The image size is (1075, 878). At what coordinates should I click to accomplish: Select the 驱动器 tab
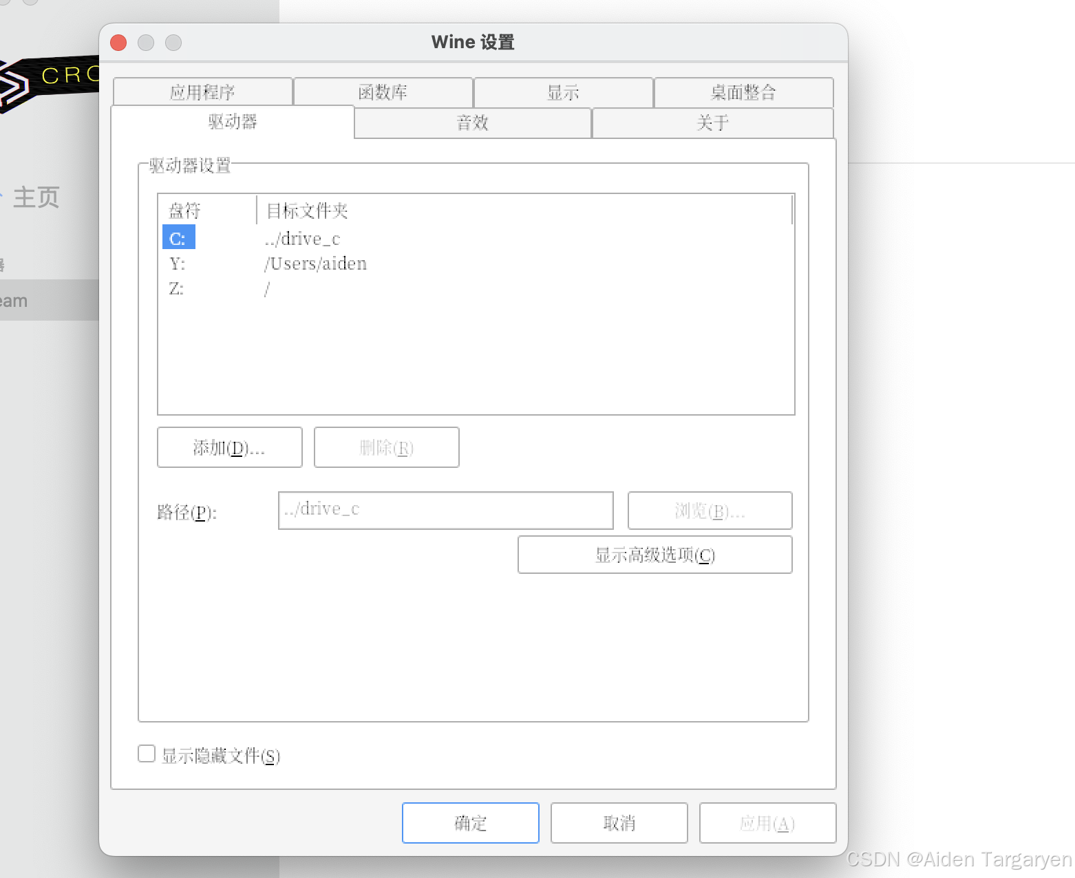(233, 122)
